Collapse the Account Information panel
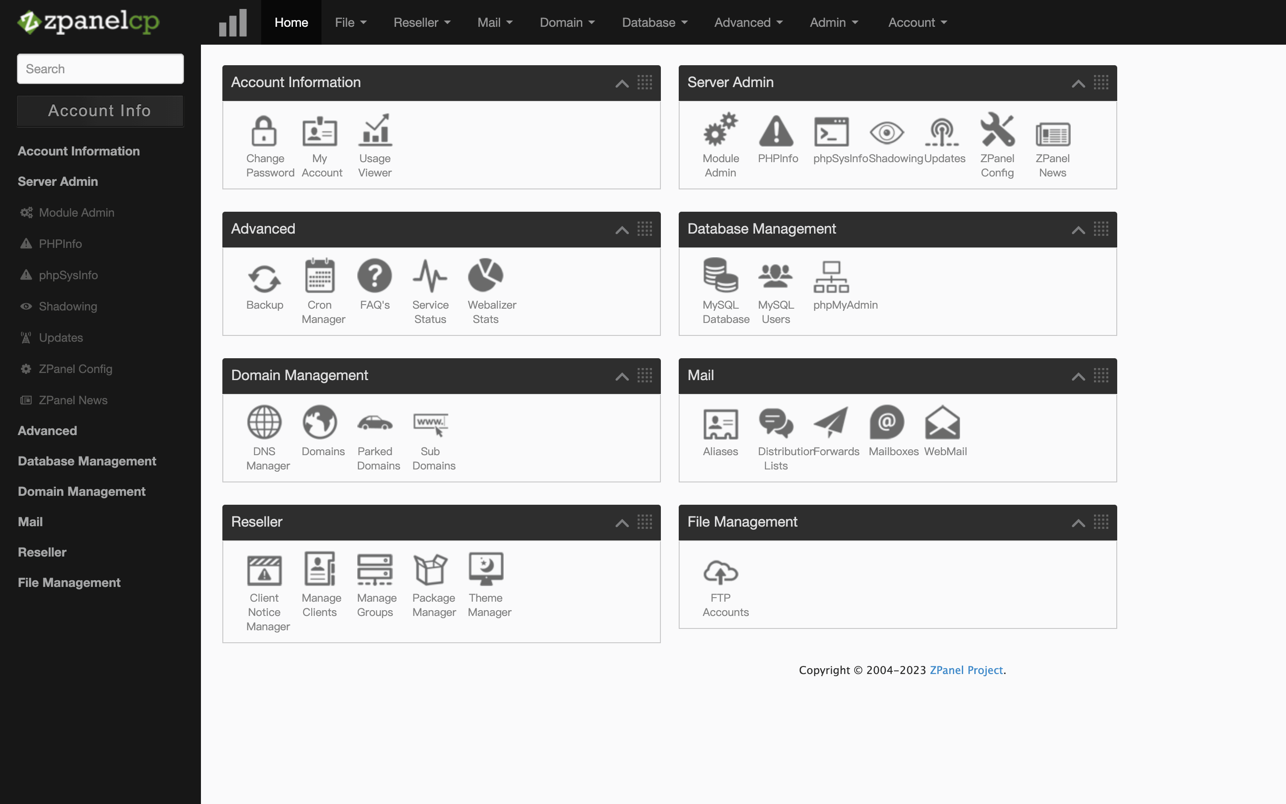This screenshot has width=1286, height=804. [622, 84]
